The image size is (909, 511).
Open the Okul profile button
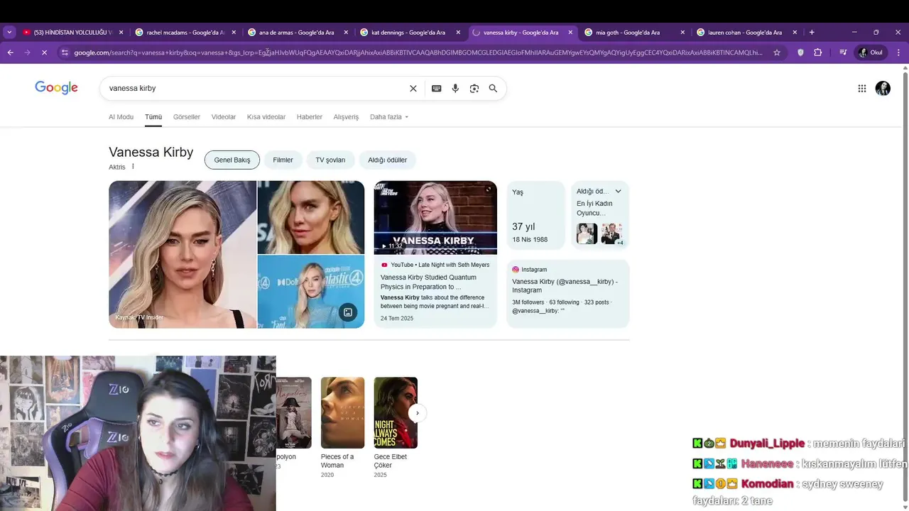(871, 53)
